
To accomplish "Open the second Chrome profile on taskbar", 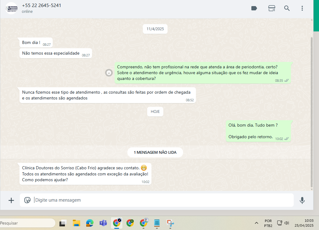I will click(x=130, y=223).
